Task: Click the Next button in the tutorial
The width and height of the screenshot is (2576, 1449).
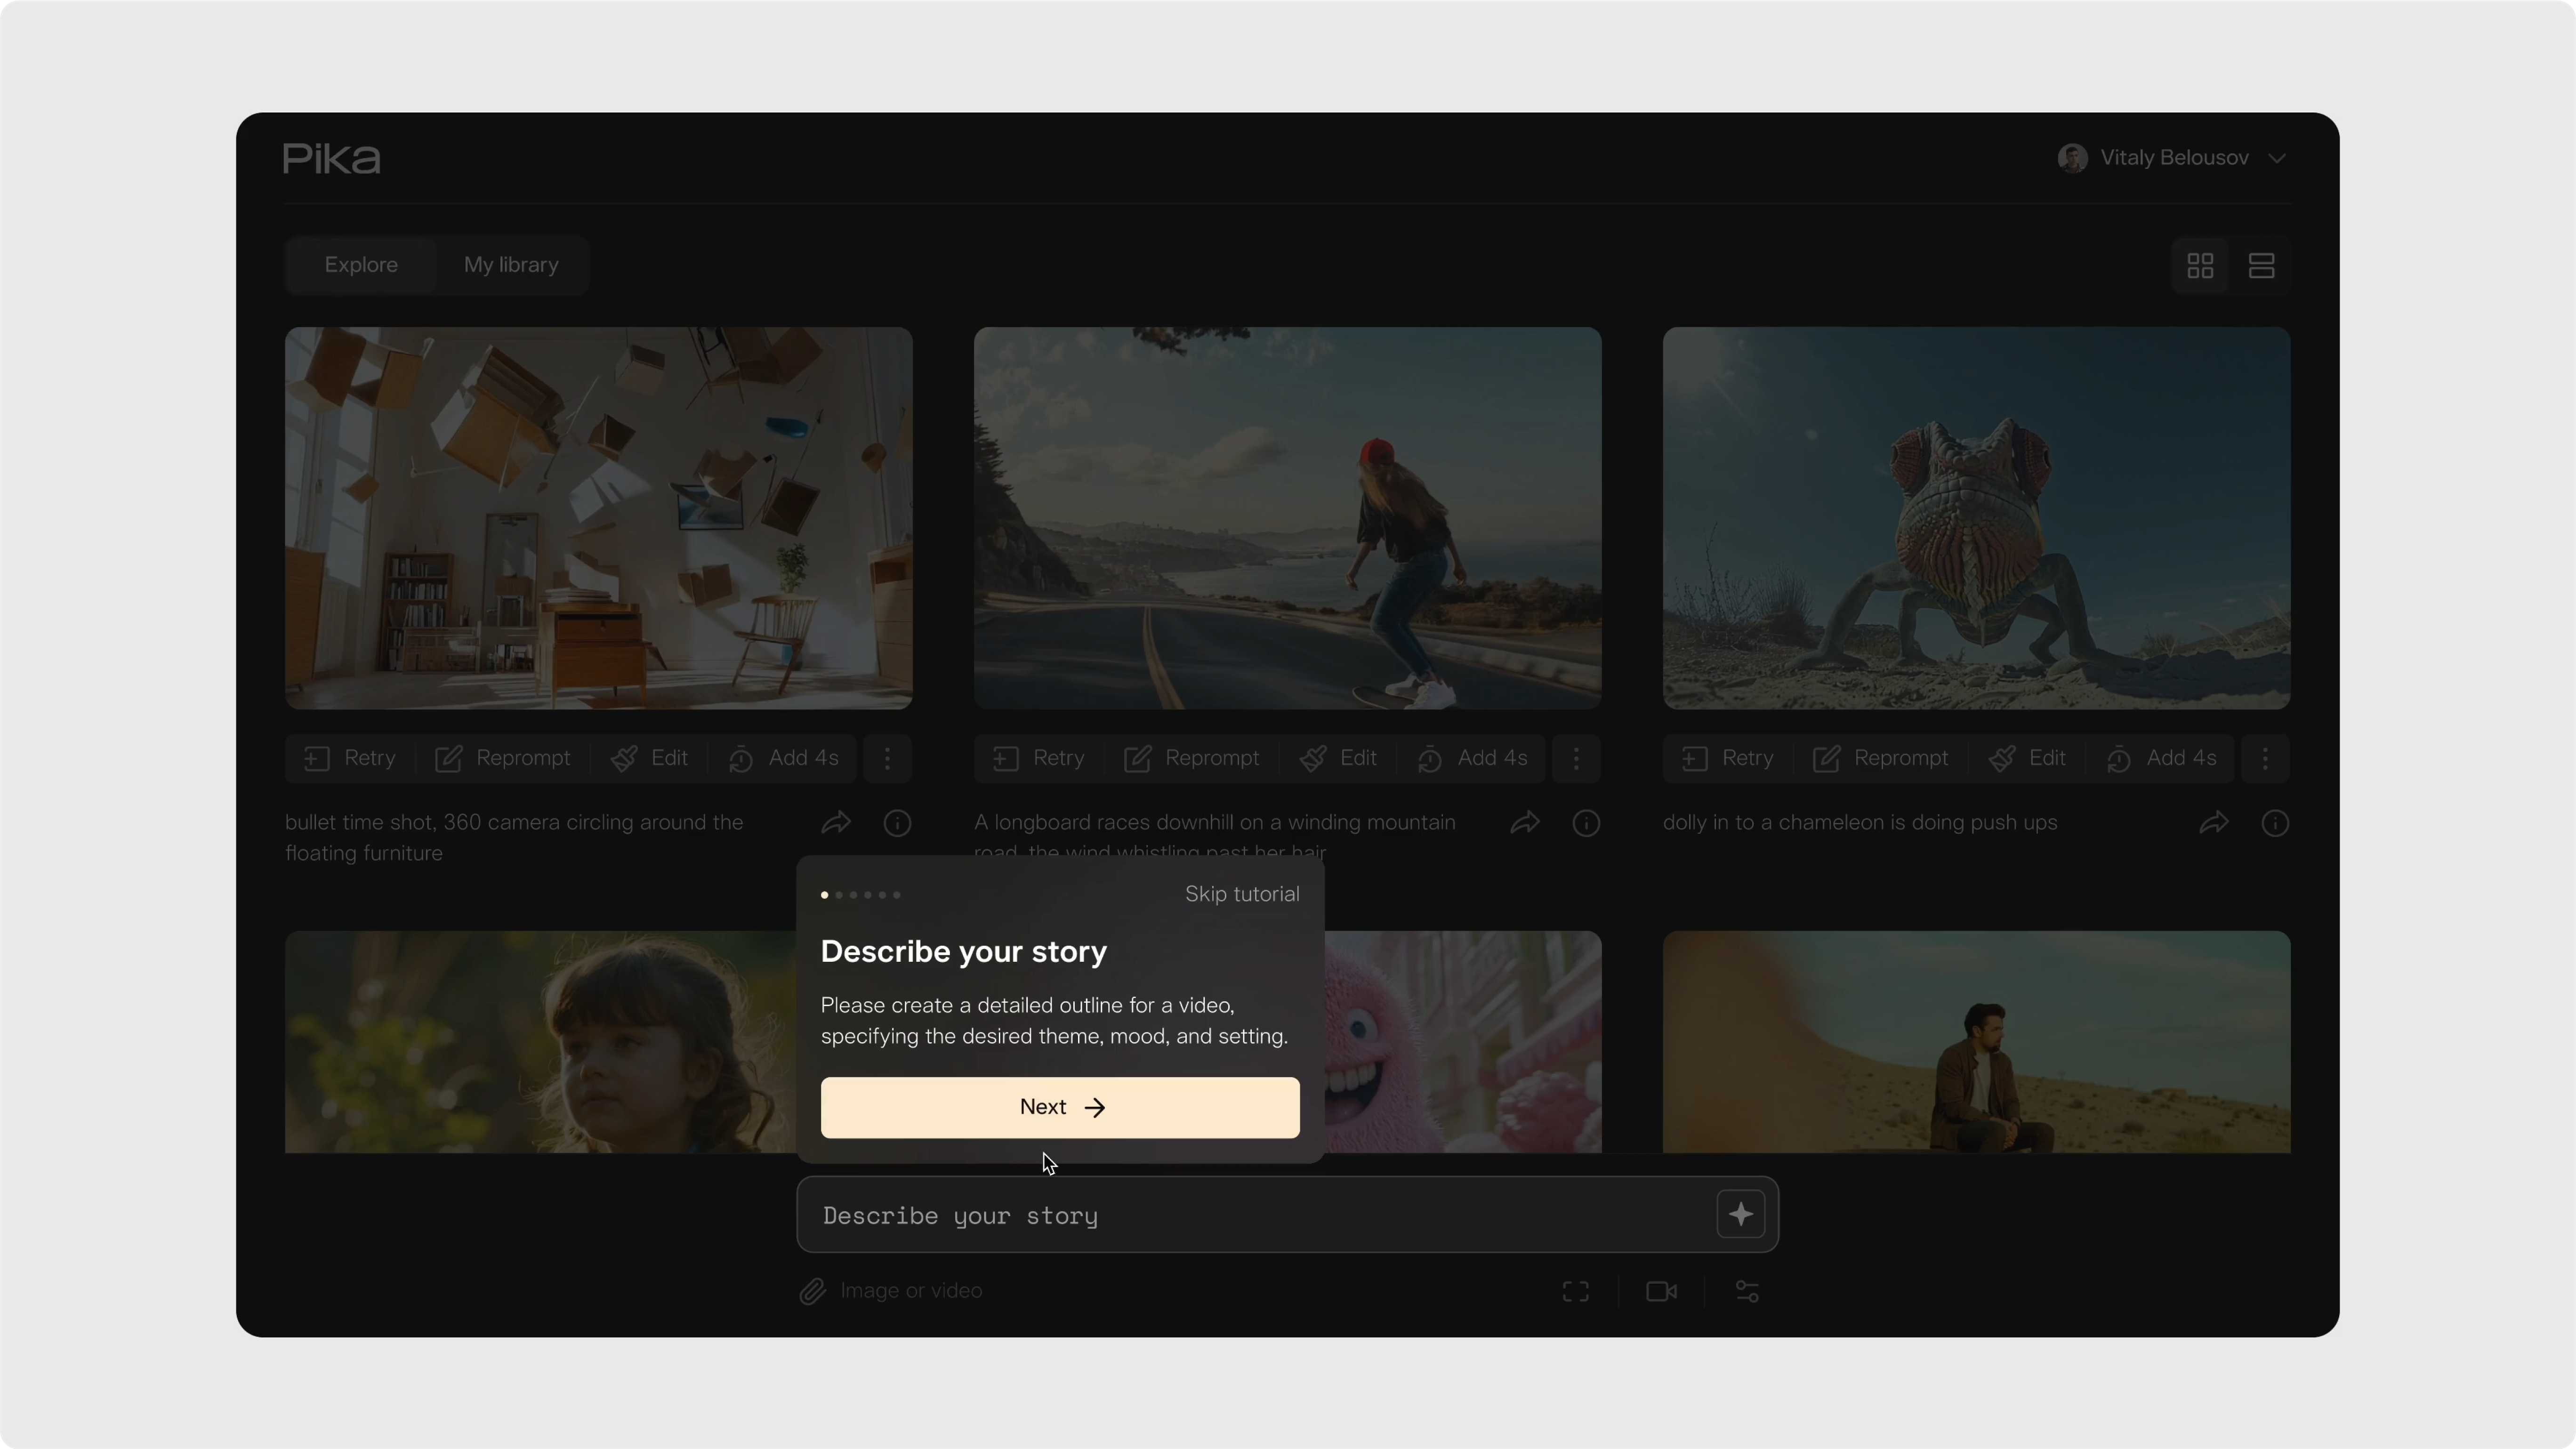Action: pos(1060,1107)
